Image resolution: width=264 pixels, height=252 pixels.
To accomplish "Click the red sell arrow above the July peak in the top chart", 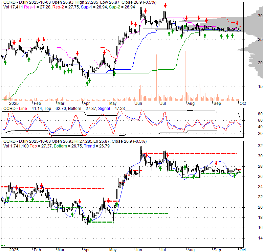I will (165, 5).
